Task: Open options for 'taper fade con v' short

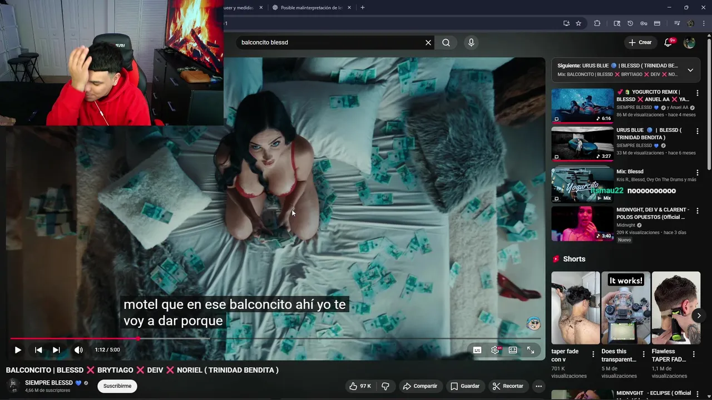Action: [593, 354]
